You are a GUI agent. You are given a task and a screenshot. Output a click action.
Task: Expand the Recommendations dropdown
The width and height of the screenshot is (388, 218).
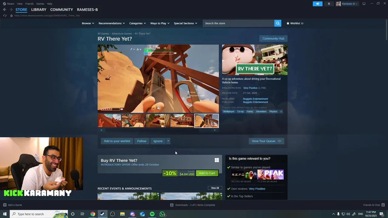tap(112, 23)
